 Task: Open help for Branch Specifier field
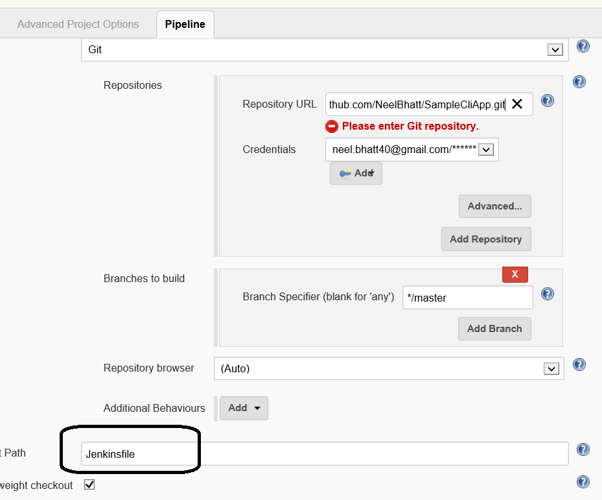pyautogui.click(x=547, y=294)
